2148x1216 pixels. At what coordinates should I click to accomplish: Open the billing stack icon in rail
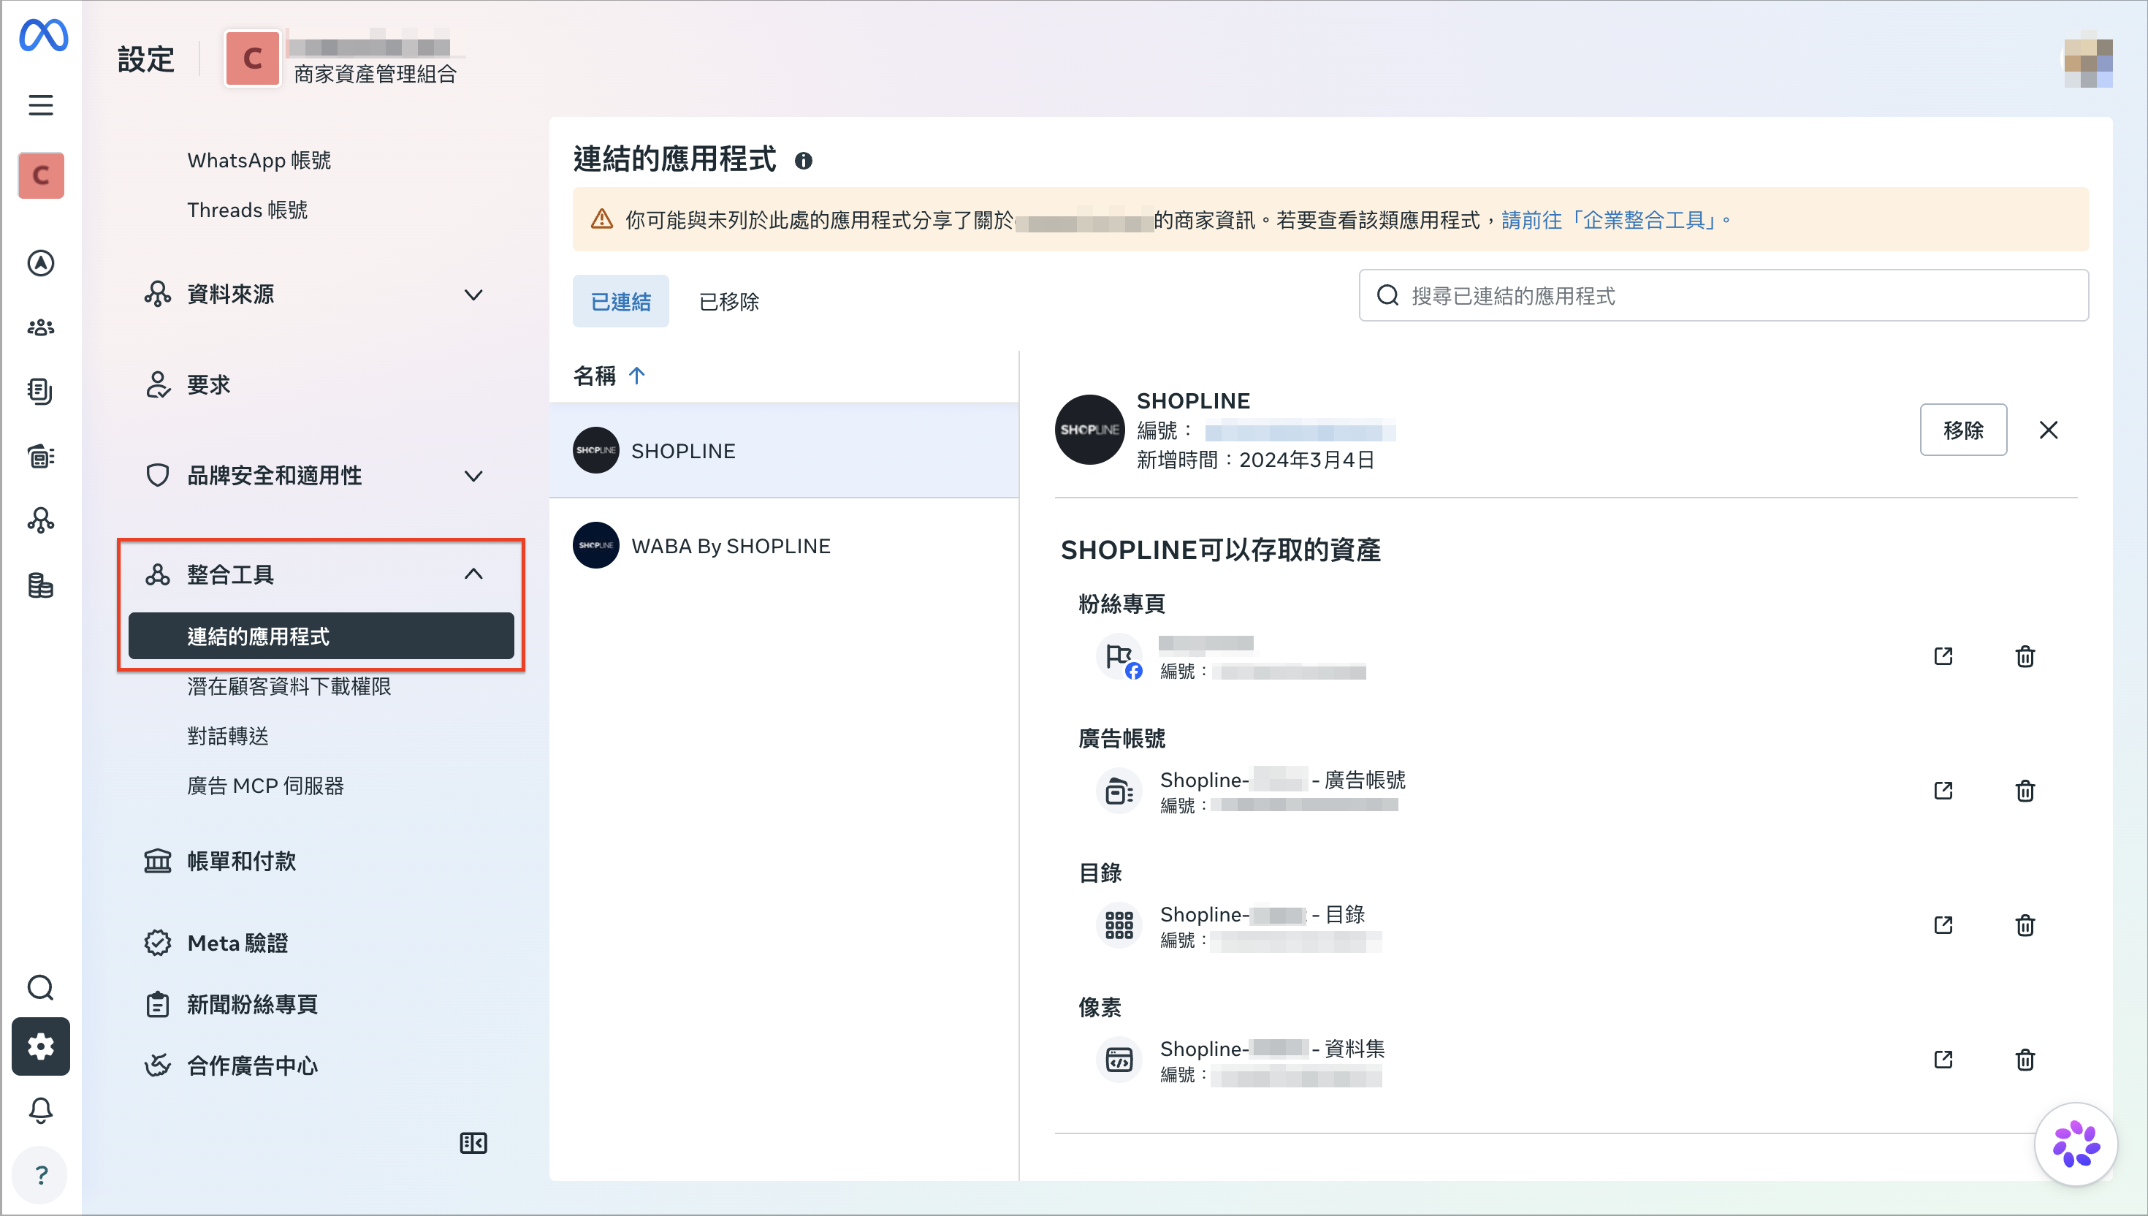tap(41, 585)
